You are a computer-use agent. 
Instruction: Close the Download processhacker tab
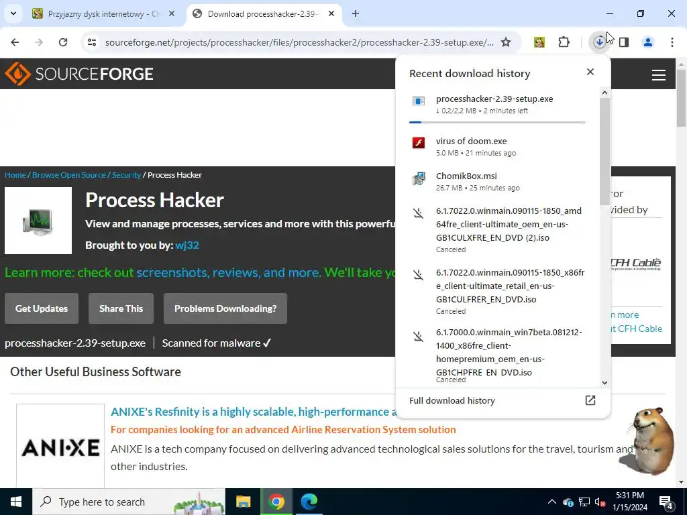tap(331, 13)
